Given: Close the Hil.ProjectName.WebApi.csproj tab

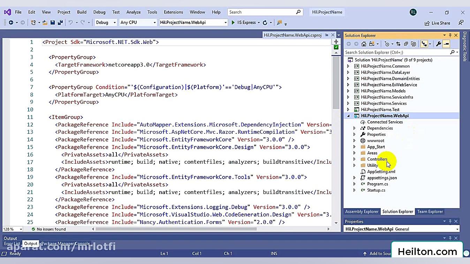Looking at the screenshot, I should pos(333,35).
